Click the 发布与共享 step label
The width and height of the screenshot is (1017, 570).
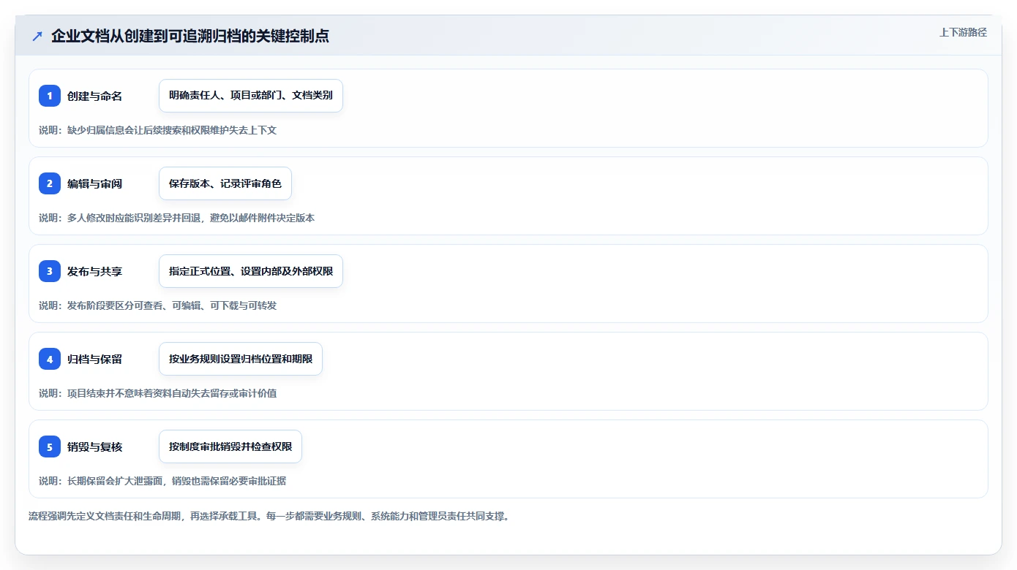tap(94, 271)
